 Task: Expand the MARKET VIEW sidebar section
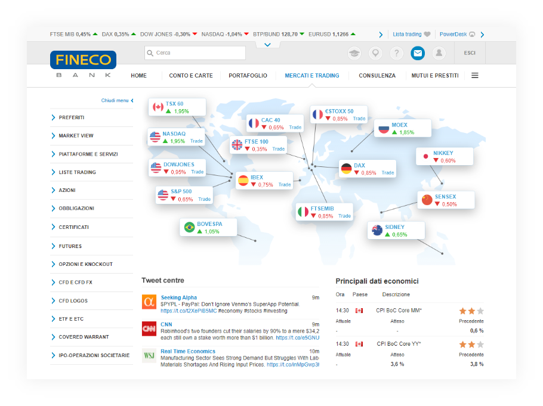(x=91, y=136)
